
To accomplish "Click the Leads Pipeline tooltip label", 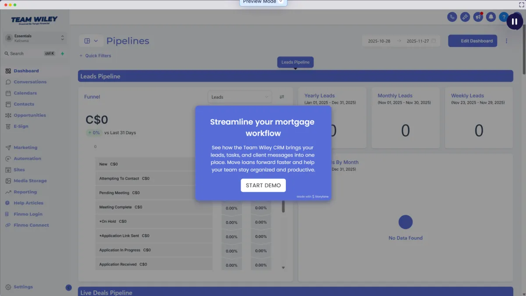I will point(295,62).
